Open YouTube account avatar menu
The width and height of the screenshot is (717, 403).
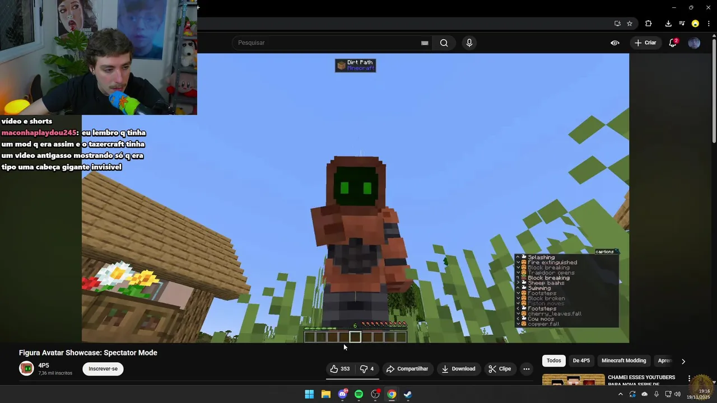tap(694, 43)
